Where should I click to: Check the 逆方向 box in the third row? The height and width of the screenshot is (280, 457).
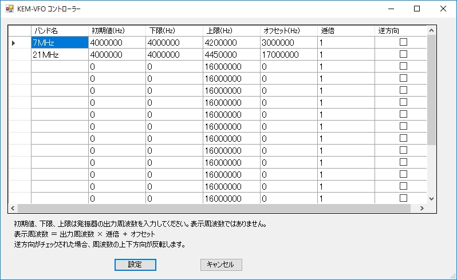tap(403, 66)
